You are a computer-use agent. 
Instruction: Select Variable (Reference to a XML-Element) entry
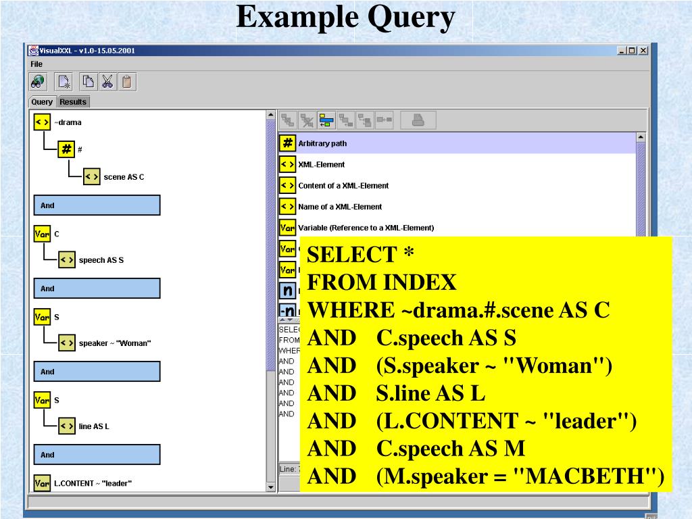457,228
